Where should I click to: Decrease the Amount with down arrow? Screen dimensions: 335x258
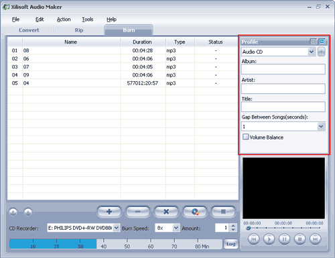point(233,230)
